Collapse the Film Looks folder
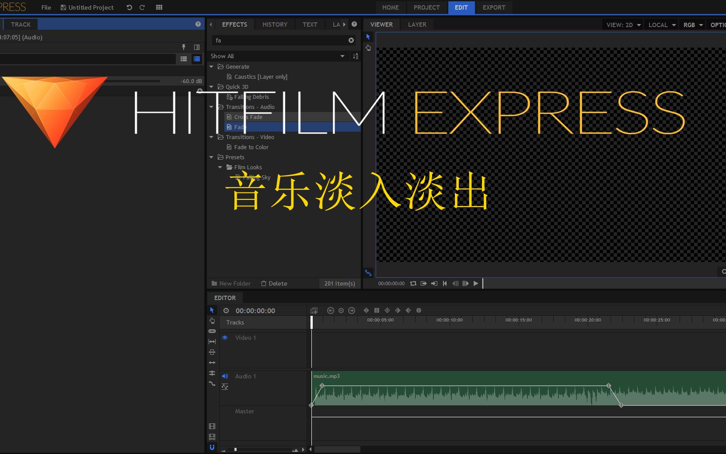Viewport: 726px width, 454px height. click(220, 167)
